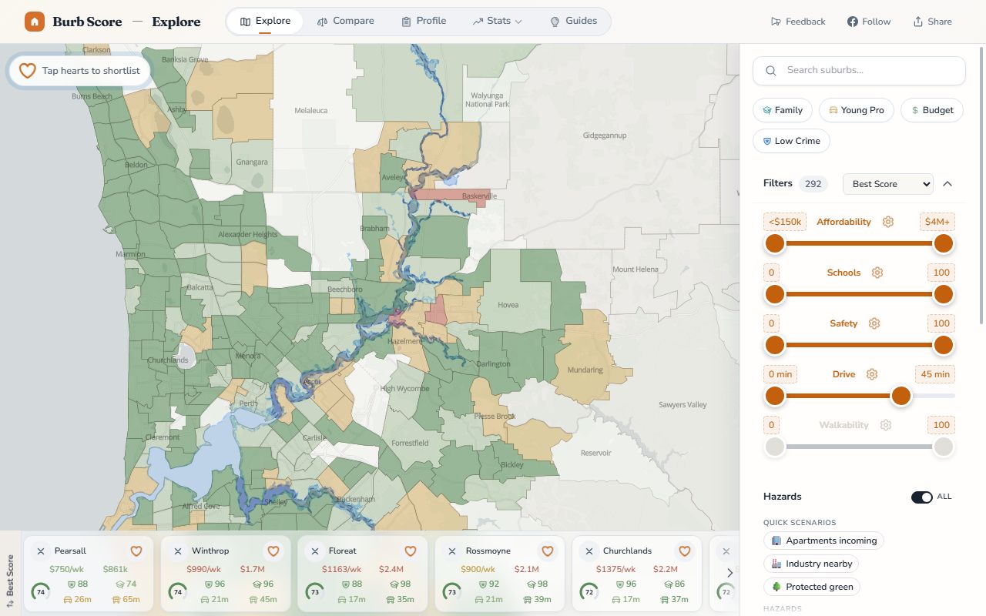
Task: Shortlist Churchlands with the heart icon
Action: 685,551
